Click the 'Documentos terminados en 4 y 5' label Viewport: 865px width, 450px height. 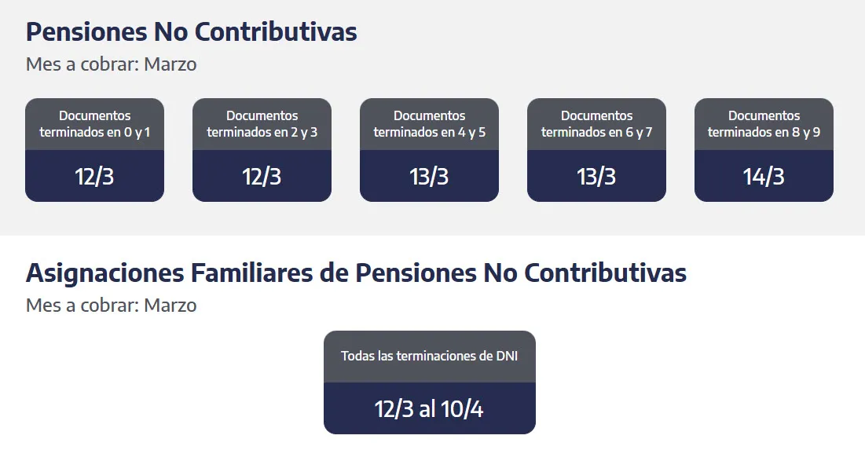click(429, 124)
